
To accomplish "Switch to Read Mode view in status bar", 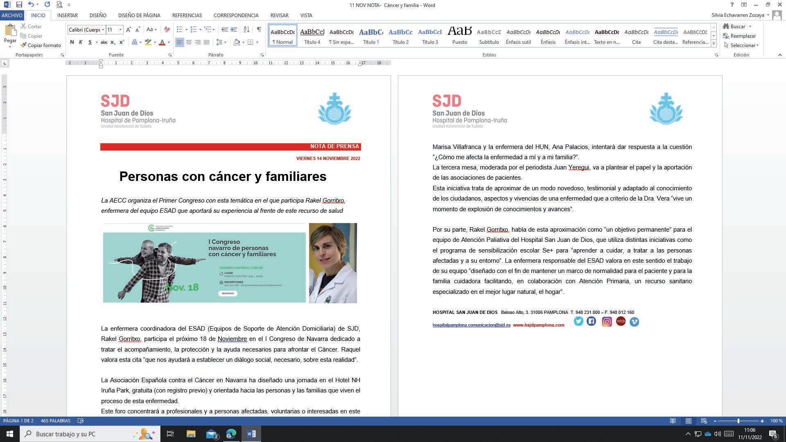I will click(673, 421).
